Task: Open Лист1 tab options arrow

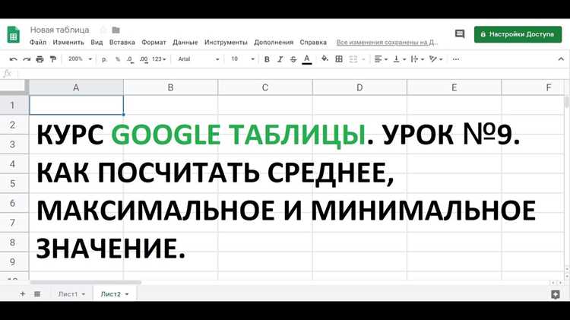Action: [x=84, y=294]
